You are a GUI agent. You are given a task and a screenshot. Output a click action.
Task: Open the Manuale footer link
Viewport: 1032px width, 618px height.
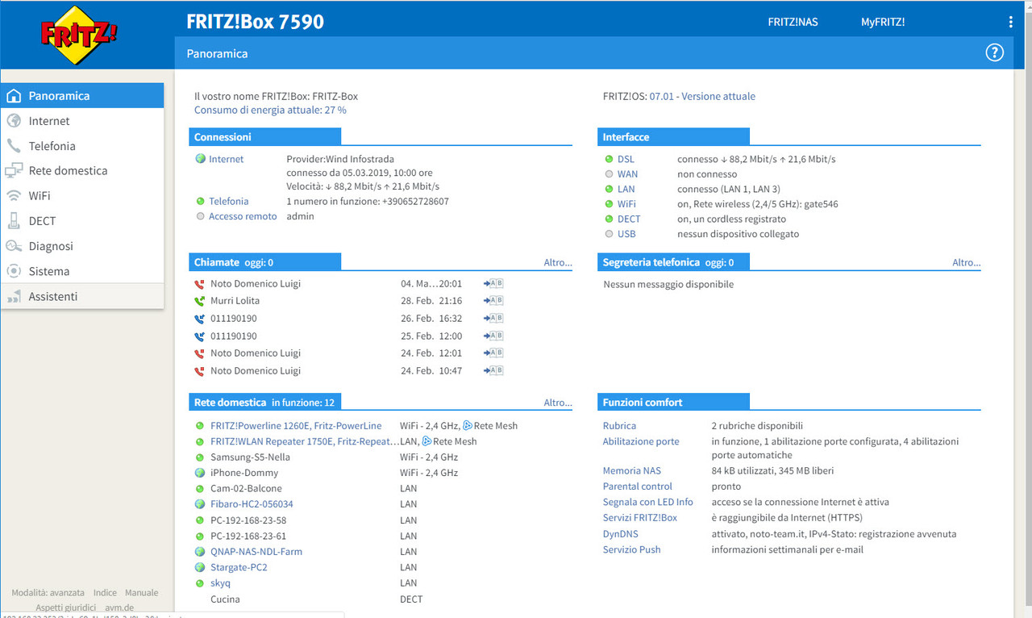coord(142,592)
